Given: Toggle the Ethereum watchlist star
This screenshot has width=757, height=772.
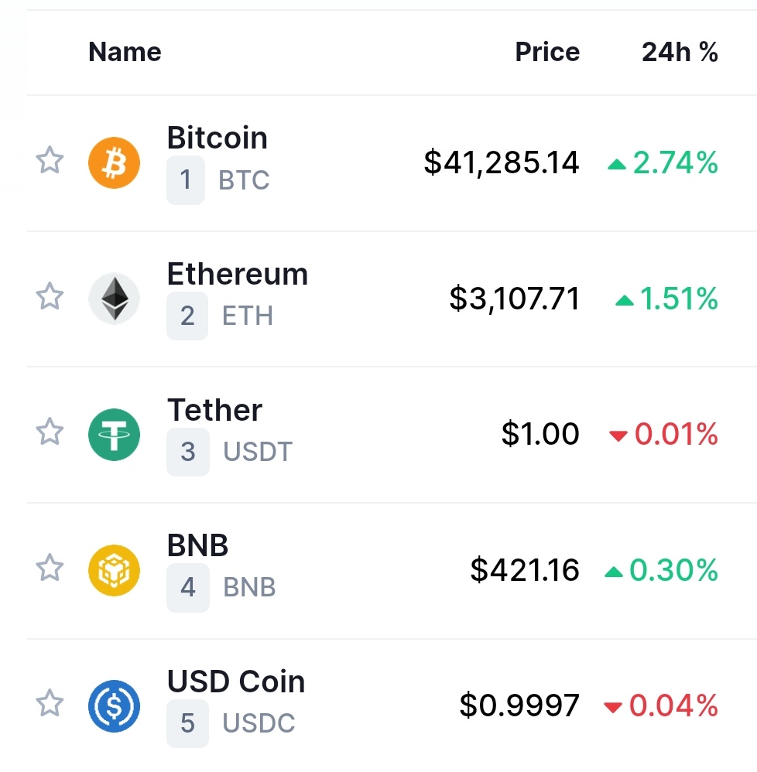Looking at the screenshot, I should point(50,296).
